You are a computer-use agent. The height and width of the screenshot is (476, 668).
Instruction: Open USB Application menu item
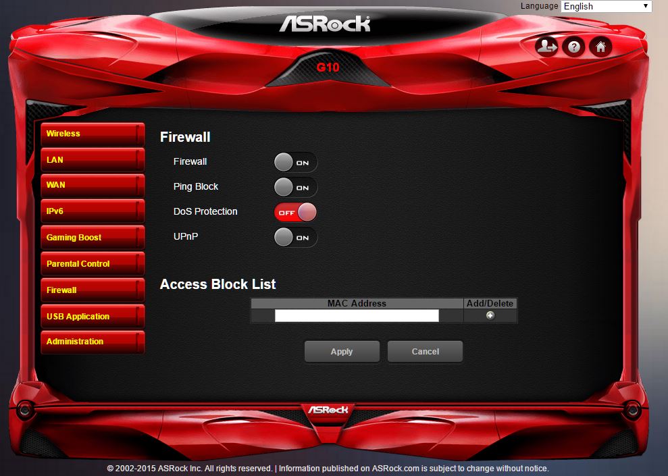(x=92, y=317)
